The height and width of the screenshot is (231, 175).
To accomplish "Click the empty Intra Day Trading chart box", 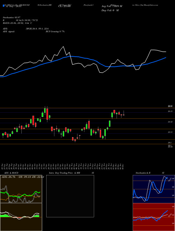I will (70, 196).
